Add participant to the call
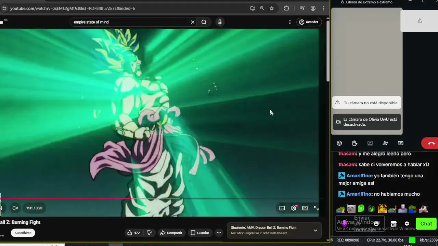Image resolution: width=438 pixels, height=246 pixels. pos(385,143)
